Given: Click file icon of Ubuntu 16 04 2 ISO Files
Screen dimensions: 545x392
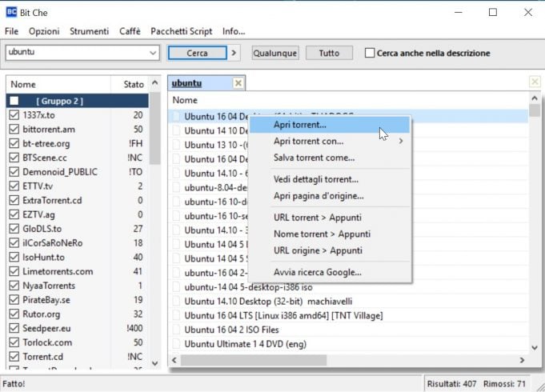Looking at the screenshot, I should [x=176, y=330].
